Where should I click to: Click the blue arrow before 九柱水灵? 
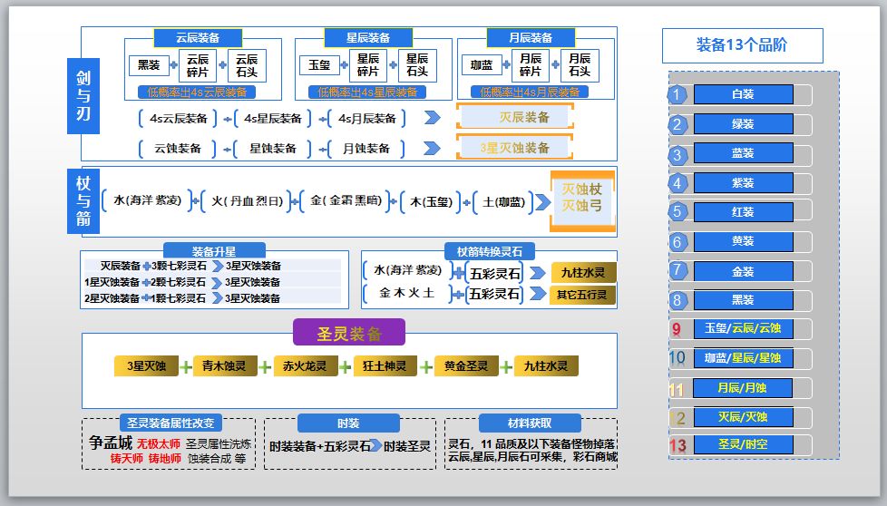(538, 273)
